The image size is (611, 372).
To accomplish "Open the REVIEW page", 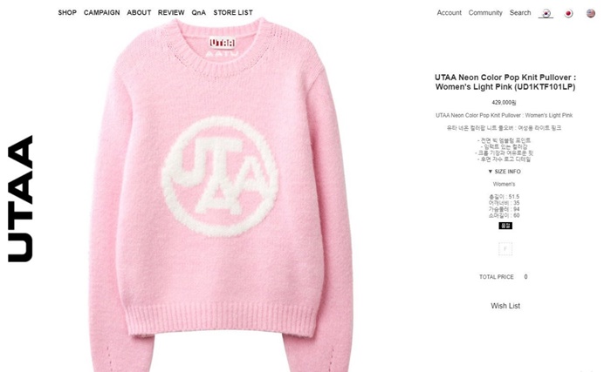I will (x=171, y=12).
